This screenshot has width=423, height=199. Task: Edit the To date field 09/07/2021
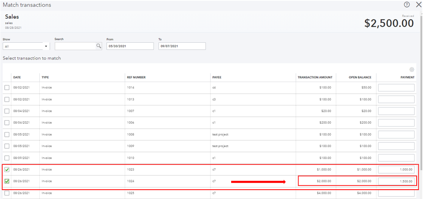coord(182,46)
